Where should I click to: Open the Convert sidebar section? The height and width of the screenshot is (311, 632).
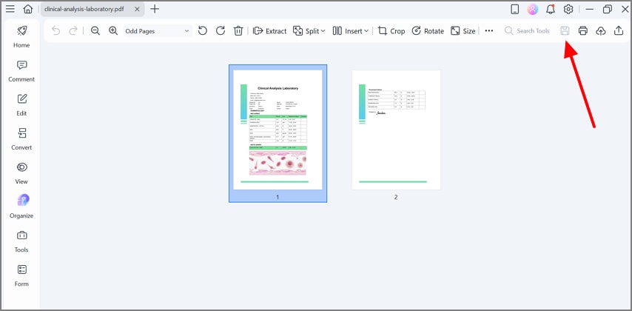pos(21,139)
